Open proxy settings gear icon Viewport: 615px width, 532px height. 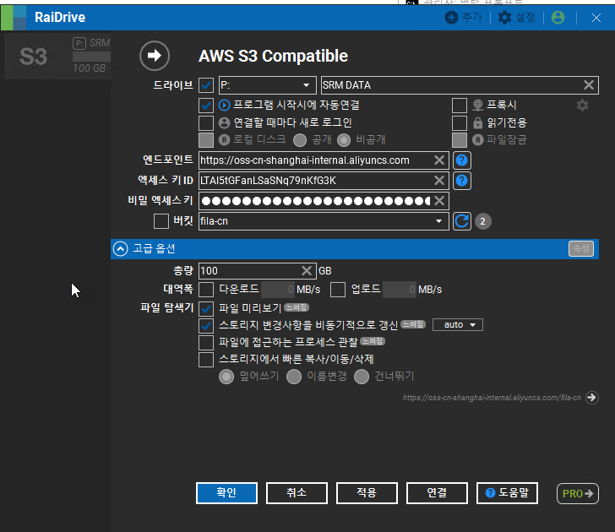tap(582, 105)
